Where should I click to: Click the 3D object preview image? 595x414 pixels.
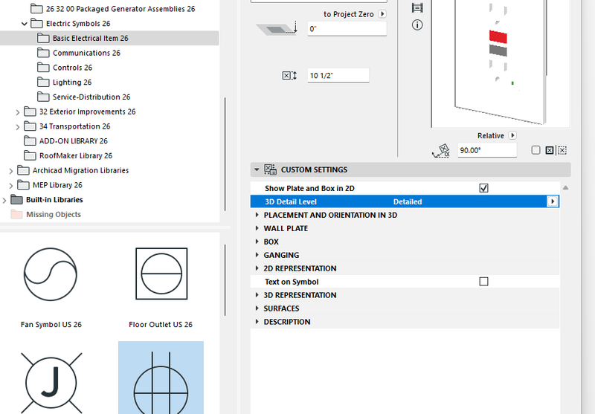click(501, 62)
